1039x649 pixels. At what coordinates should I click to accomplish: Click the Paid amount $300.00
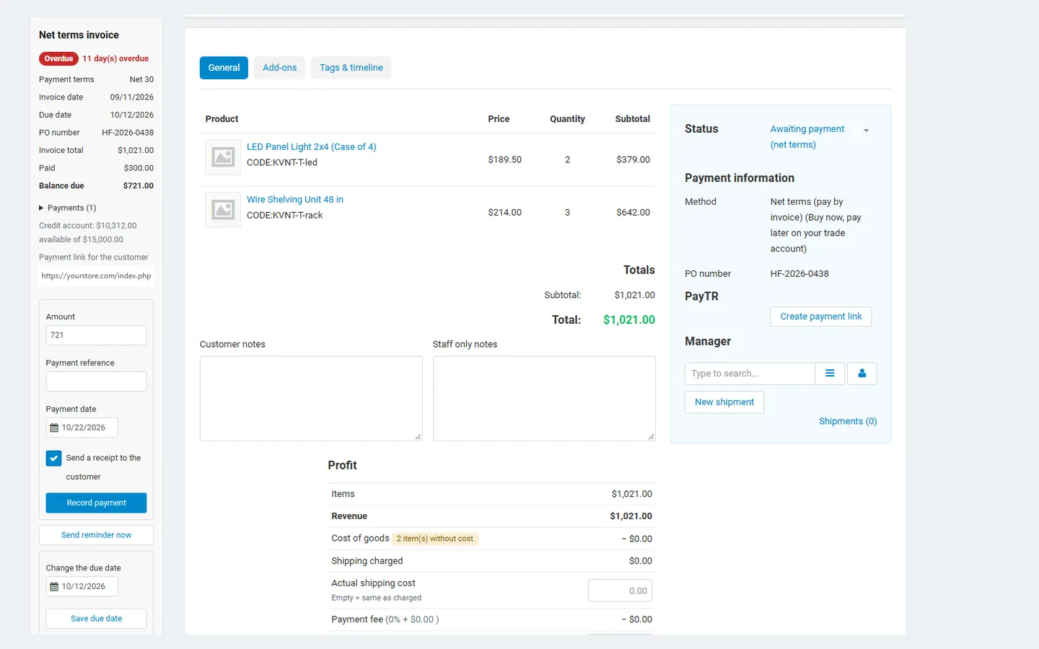pos(139,168)
